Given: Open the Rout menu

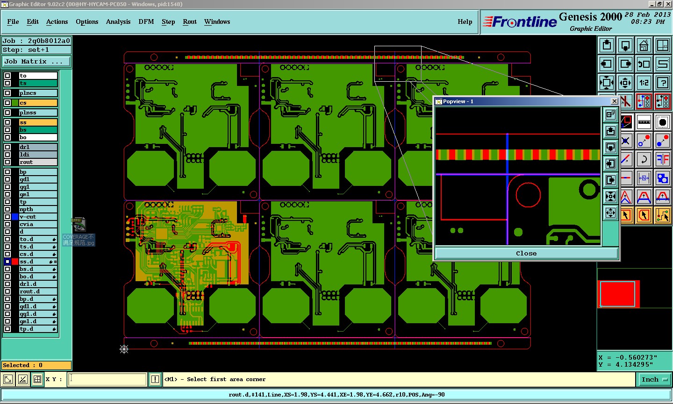Looking at the screenshot, I should click(190, 21).
